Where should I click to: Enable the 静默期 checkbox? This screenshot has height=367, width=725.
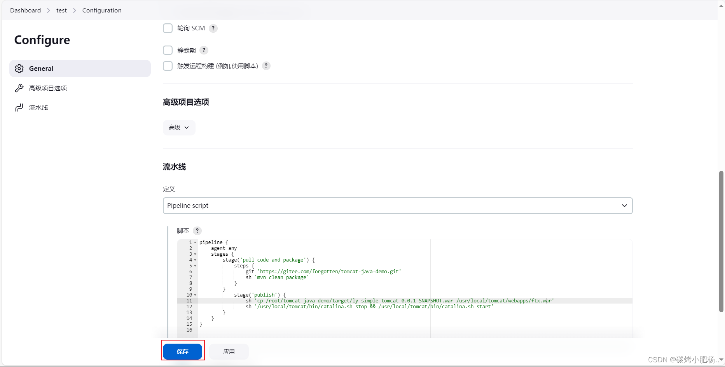[168, 50]
